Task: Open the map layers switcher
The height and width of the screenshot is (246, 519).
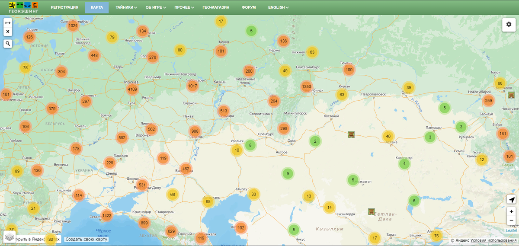Action: pos(10,237)
